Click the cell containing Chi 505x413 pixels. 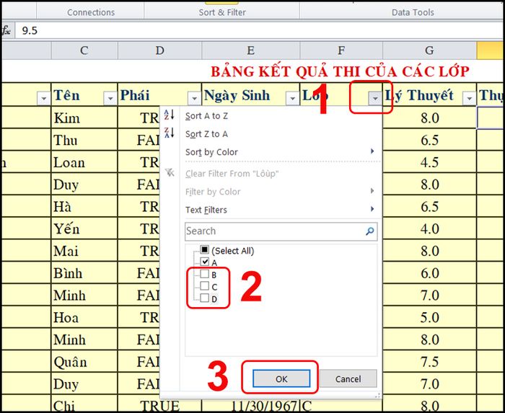click(84, 404)
